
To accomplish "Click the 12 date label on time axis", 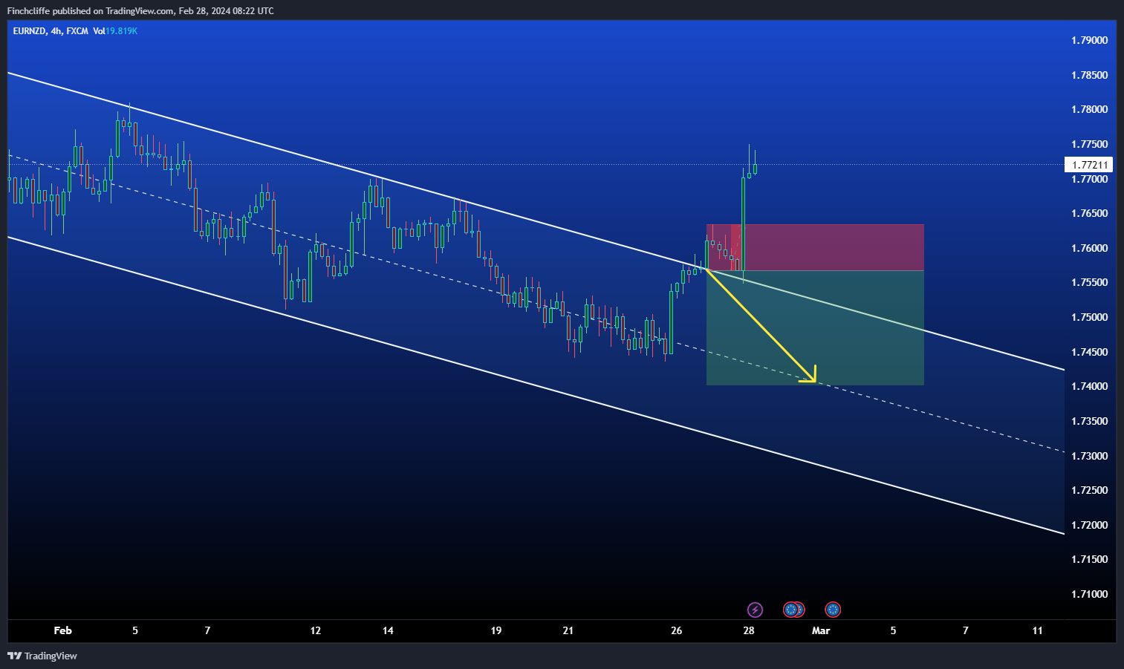I will (x=316, y=630).
